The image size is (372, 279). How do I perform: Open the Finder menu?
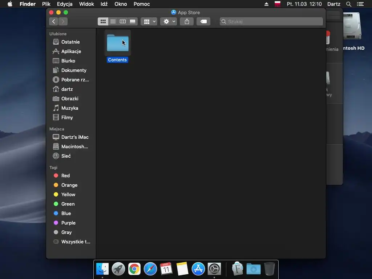[x=28, y=4]
